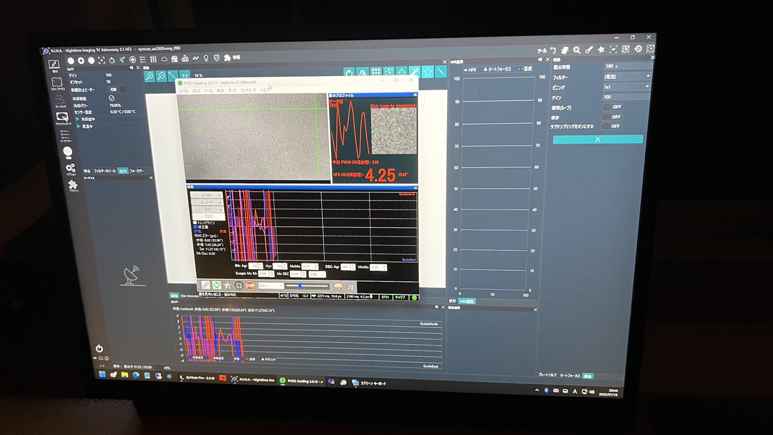The image size is (773, 435).
Task: Toggle the subsampling OFF switch
Action: click(611, 126)
